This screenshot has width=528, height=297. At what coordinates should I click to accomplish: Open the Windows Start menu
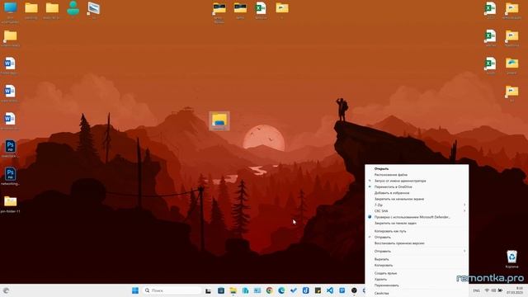pos(135,290)
